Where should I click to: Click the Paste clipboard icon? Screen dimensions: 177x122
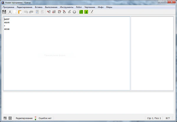(20, 12)
